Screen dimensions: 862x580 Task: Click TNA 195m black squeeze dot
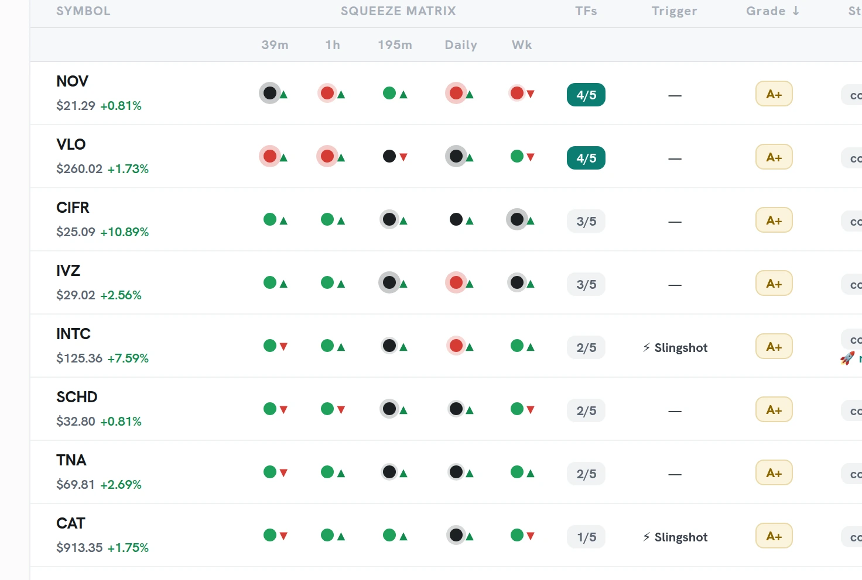pyautogui.click(x=389, y=472)
